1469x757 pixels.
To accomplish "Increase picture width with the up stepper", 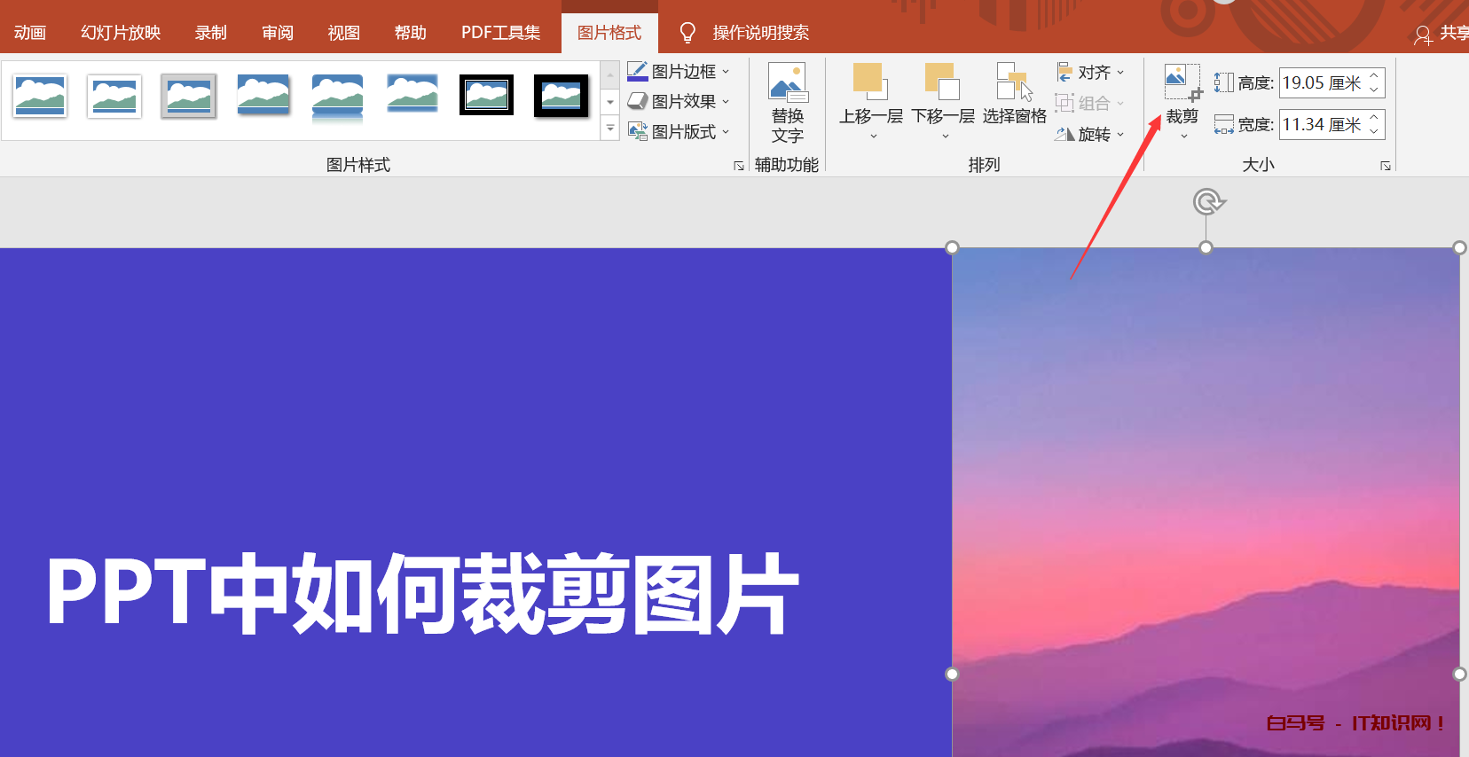I will [1374, 118].
